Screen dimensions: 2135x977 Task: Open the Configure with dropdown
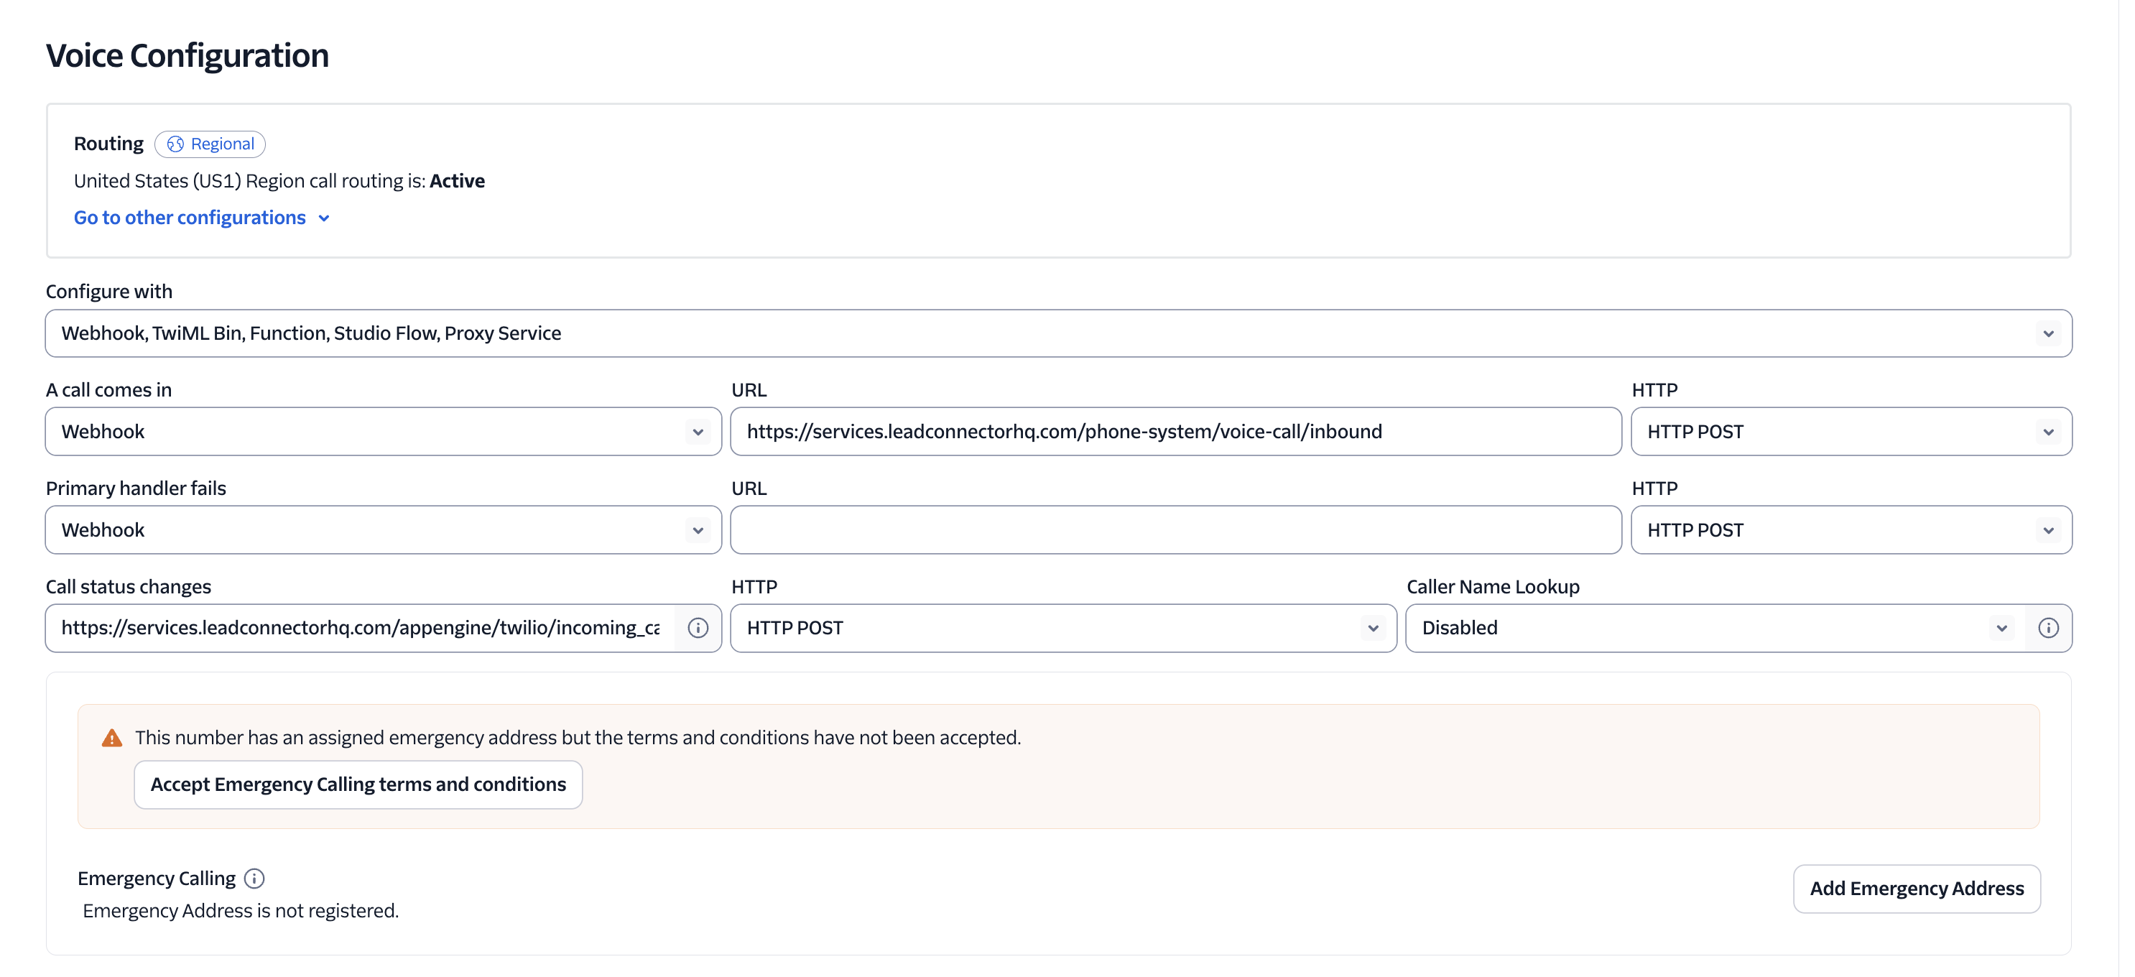tap(1057, 333)
